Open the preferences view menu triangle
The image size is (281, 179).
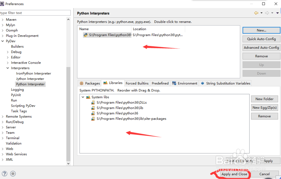pyautogui.click(x=277, y=13)
